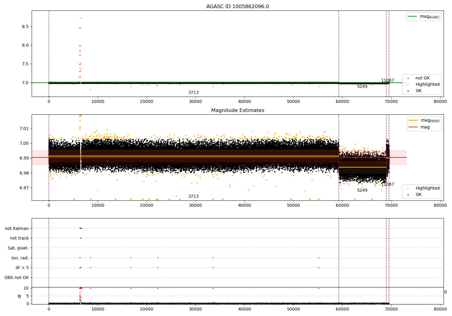The width and height of the screenshot is (452, 316).
Task: Click the mag OBSID legend label
Action: pyautogui.click(x=430, y=121)
